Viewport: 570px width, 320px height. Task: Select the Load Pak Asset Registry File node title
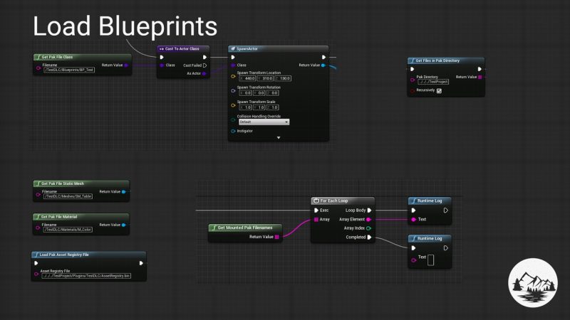(x=64, y=255)
